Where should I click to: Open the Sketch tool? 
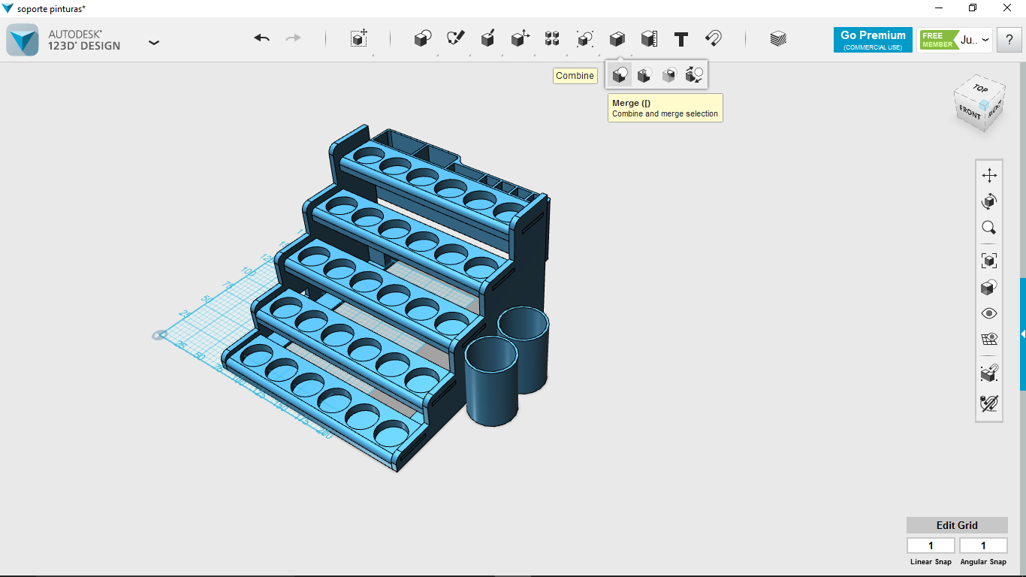coord(456,39)
